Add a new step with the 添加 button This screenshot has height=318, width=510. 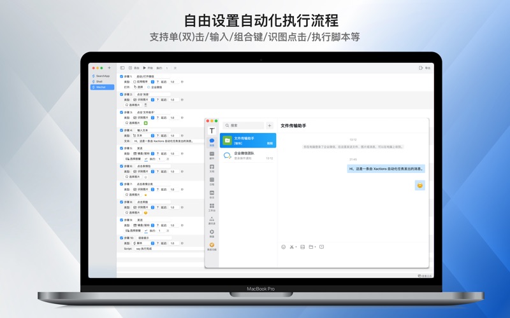click(x=134, y=68)
